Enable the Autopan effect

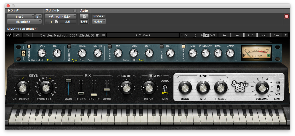coord(69,46)
